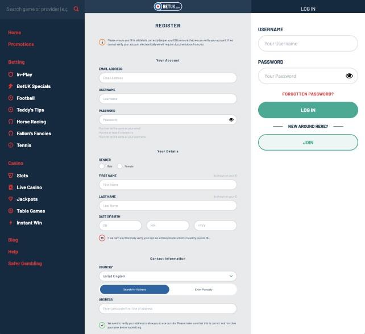The image size is (365, 334).
Task: Open the Help sidebar entry
Action: coord(13,252)
